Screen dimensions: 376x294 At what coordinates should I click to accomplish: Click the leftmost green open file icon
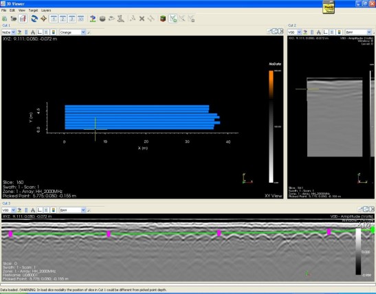click(x=4, y=19)
